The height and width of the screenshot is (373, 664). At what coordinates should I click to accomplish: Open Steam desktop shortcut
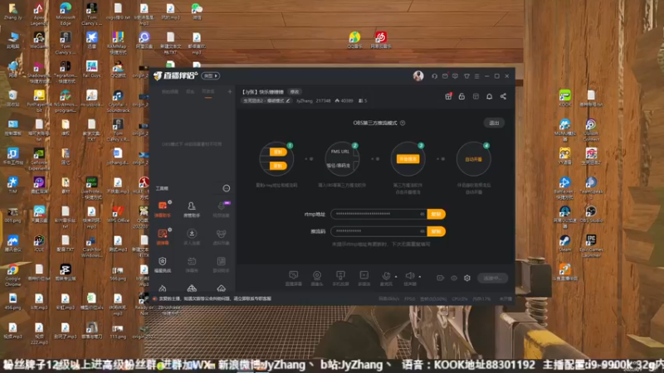tap(564, 243)
